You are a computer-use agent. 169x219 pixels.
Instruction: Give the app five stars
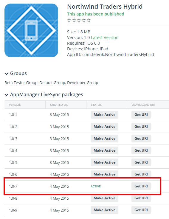(89, 20)
